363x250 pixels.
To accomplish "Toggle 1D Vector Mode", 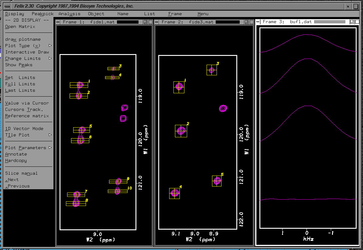I will 24,129.
